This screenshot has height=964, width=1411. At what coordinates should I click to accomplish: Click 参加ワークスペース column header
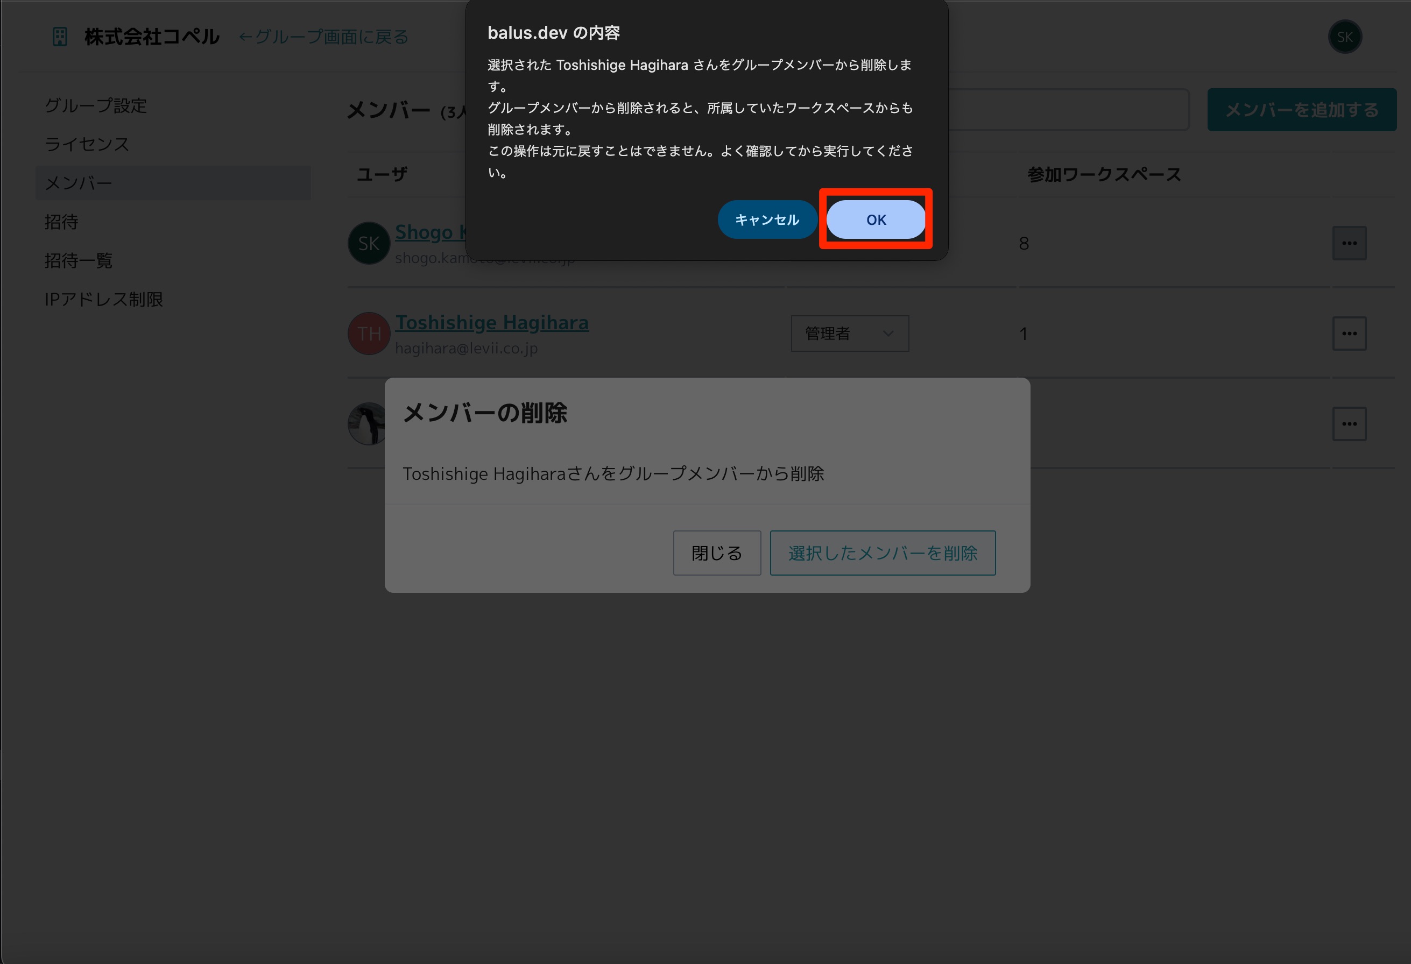1104,175
